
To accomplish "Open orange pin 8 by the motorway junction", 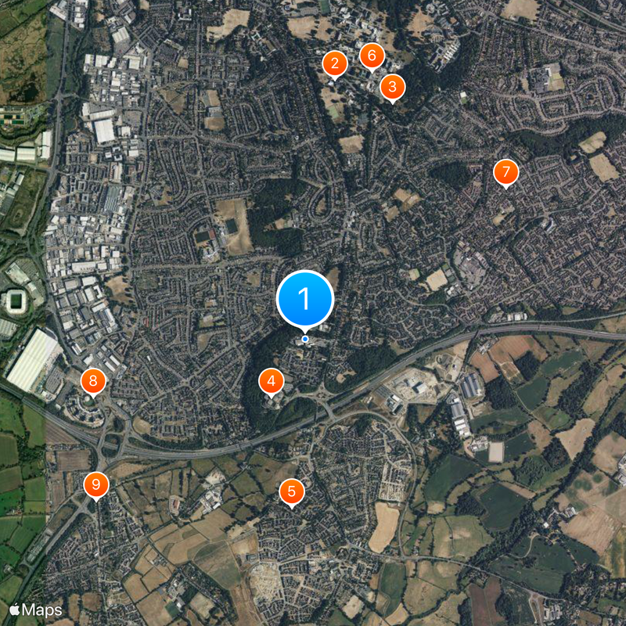I will 93,381.
